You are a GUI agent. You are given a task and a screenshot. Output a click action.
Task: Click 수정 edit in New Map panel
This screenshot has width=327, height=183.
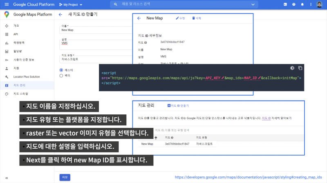[180, 18]
